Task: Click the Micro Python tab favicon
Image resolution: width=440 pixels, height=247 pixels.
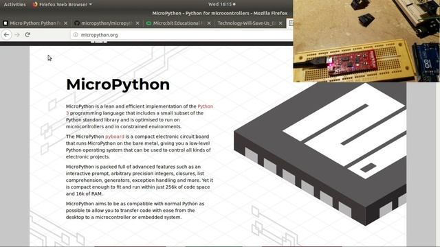Action: [x=5, y=23]
